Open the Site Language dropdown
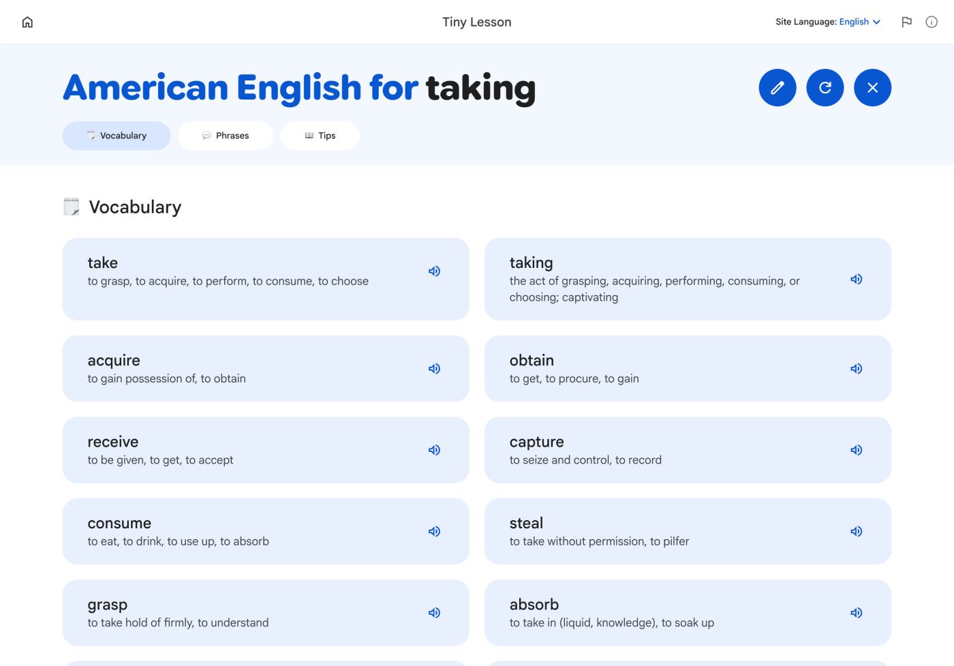 [x=860, y=22]
